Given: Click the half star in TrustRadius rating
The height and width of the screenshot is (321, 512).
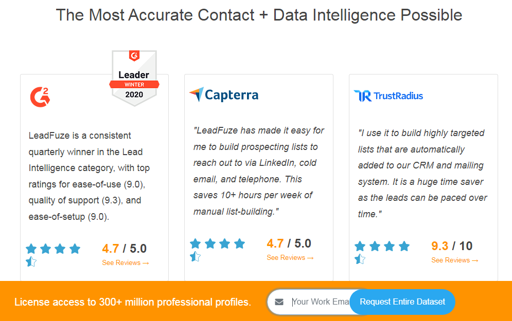Looking at the screenshot, I should coord(360,259).
